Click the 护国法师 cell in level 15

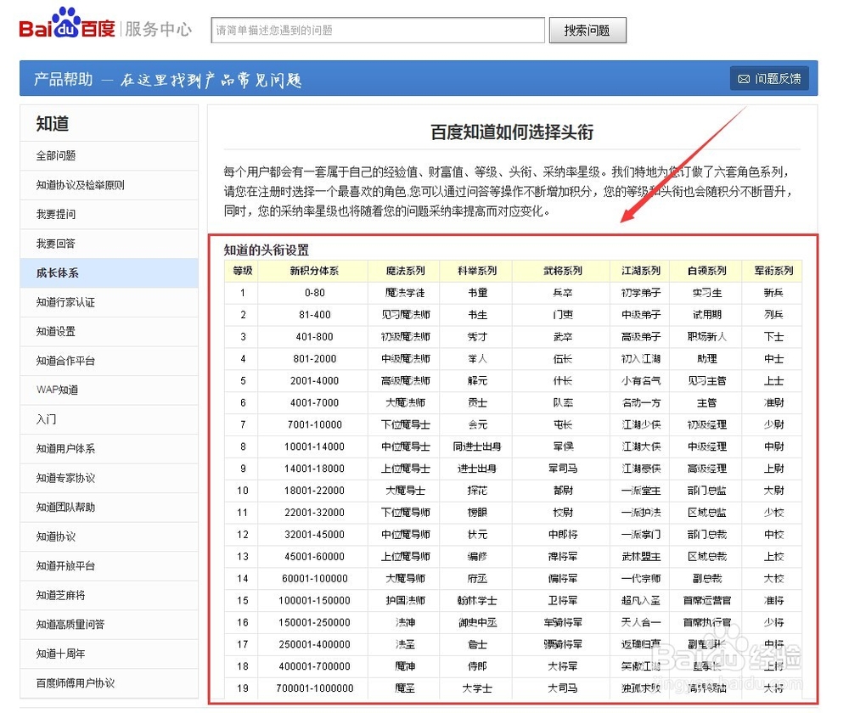tap(405, 600)
